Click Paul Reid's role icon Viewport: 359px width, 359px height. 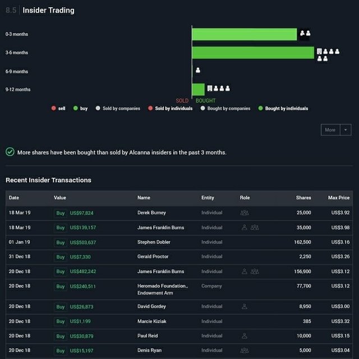245,336
